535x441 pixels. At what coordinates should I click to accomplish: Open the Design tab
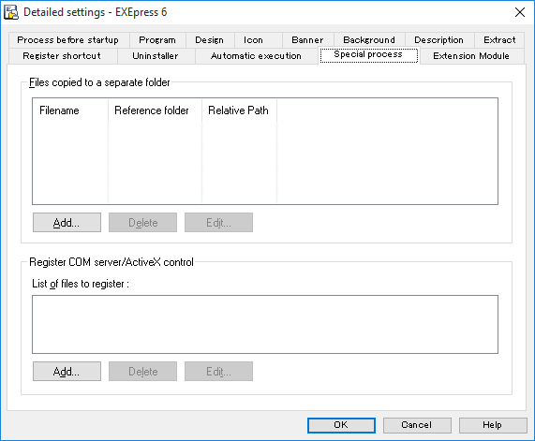pos(210,40)
